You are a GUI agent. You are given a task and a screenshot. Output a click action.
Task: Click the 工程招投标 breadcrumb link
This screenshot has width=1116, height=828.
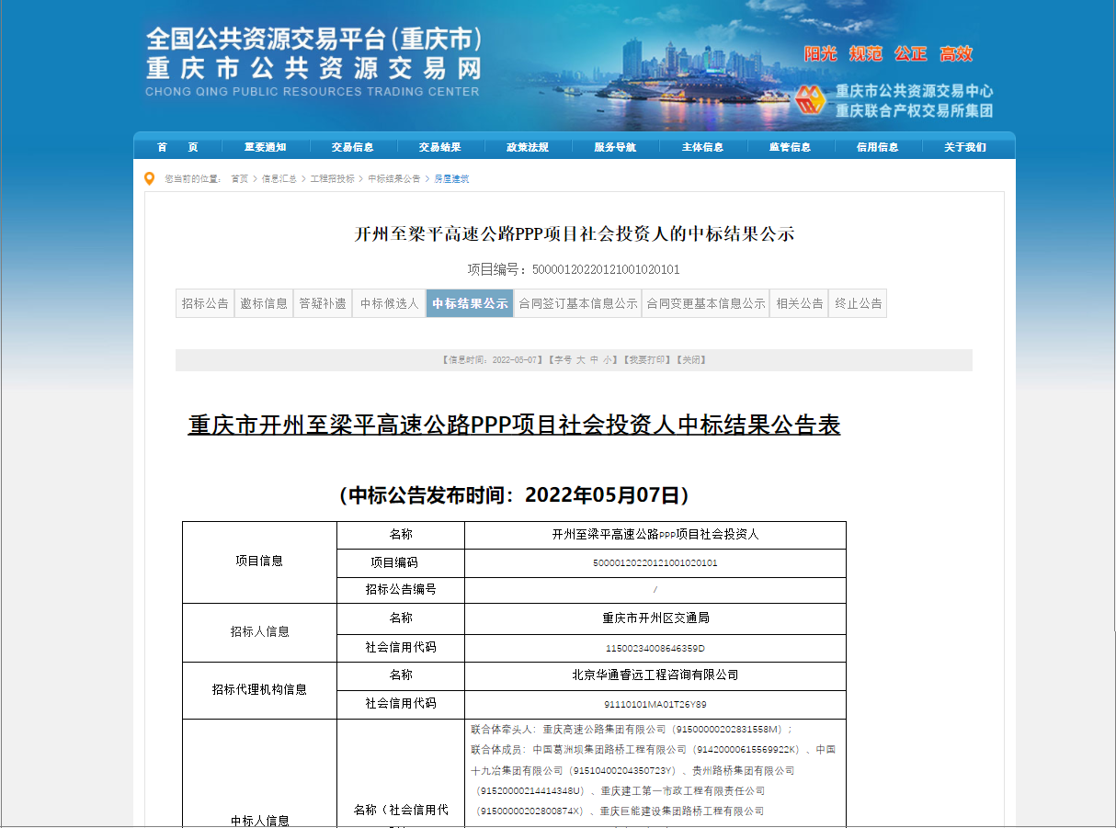(332, 179)
